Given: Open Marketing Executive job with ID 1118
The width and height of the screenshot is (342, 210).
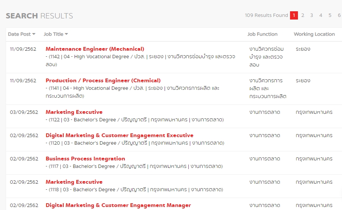Looking at the screenshot, I should coord(74,182).
